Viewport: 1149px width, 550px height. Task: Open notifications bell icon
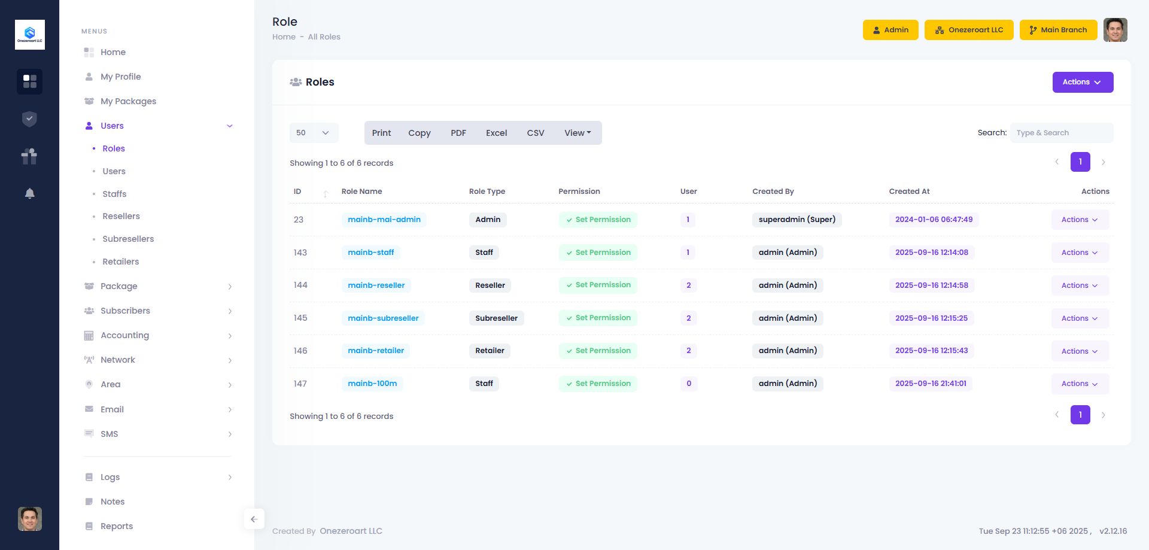pos(29,193)
